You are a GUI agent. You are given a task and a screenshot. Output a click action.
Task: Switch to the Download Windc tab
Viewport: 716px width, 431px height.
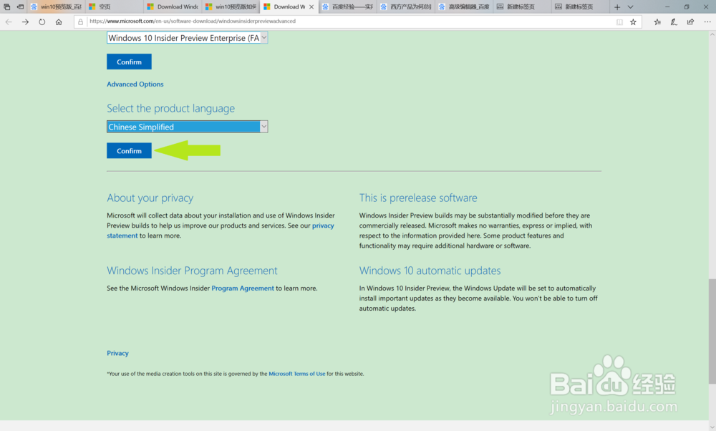pyautogui.click(x=173, y=7)
